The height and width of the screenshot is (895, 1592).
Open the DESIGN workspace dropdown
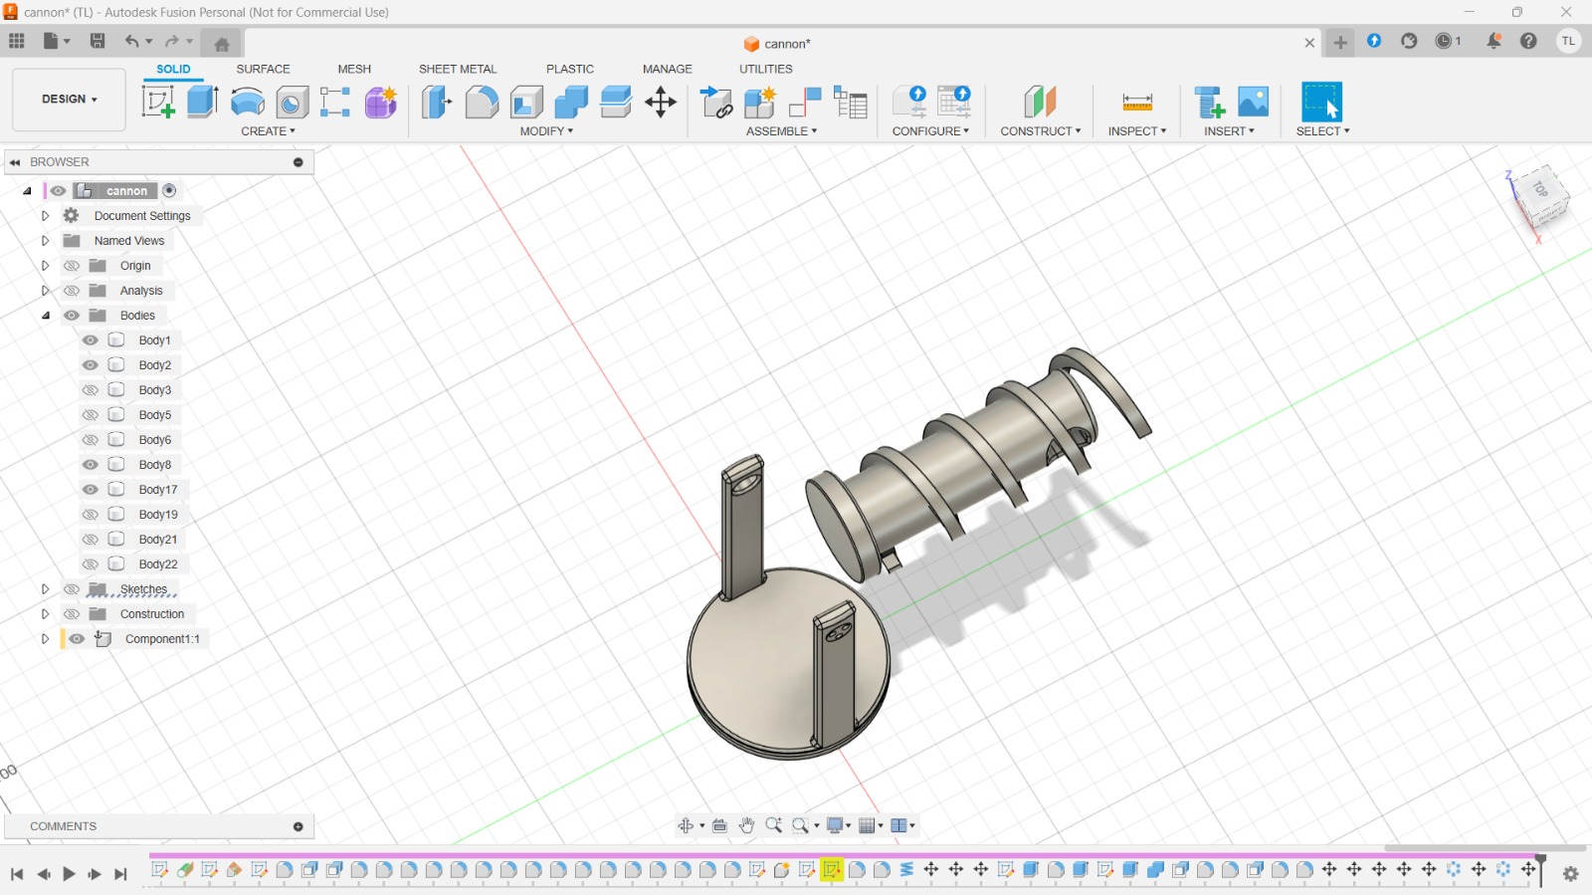pos(69,100)
